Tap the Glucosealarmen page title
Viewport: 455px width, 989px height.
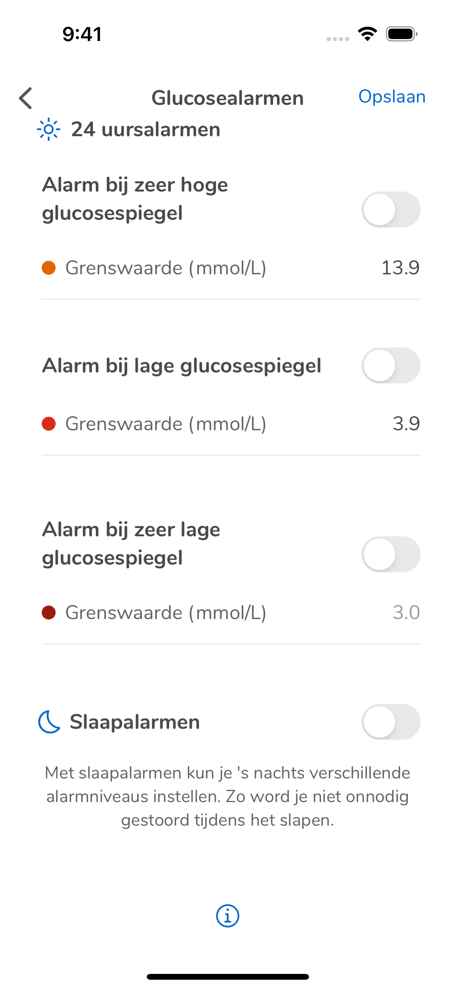(227, 98)
